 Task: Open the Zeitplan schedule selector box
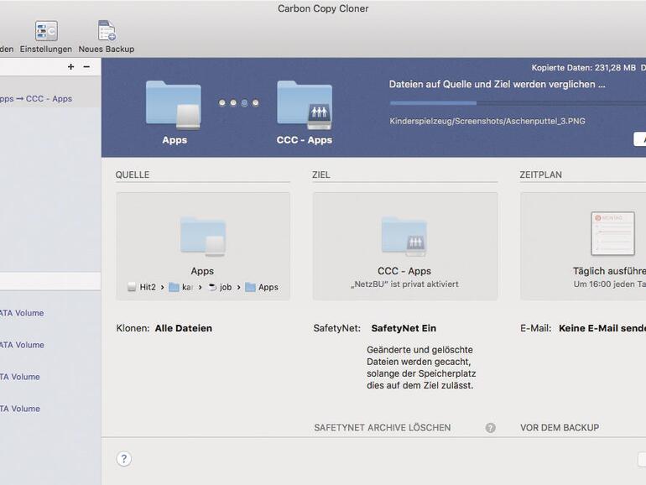click(583, 246)
